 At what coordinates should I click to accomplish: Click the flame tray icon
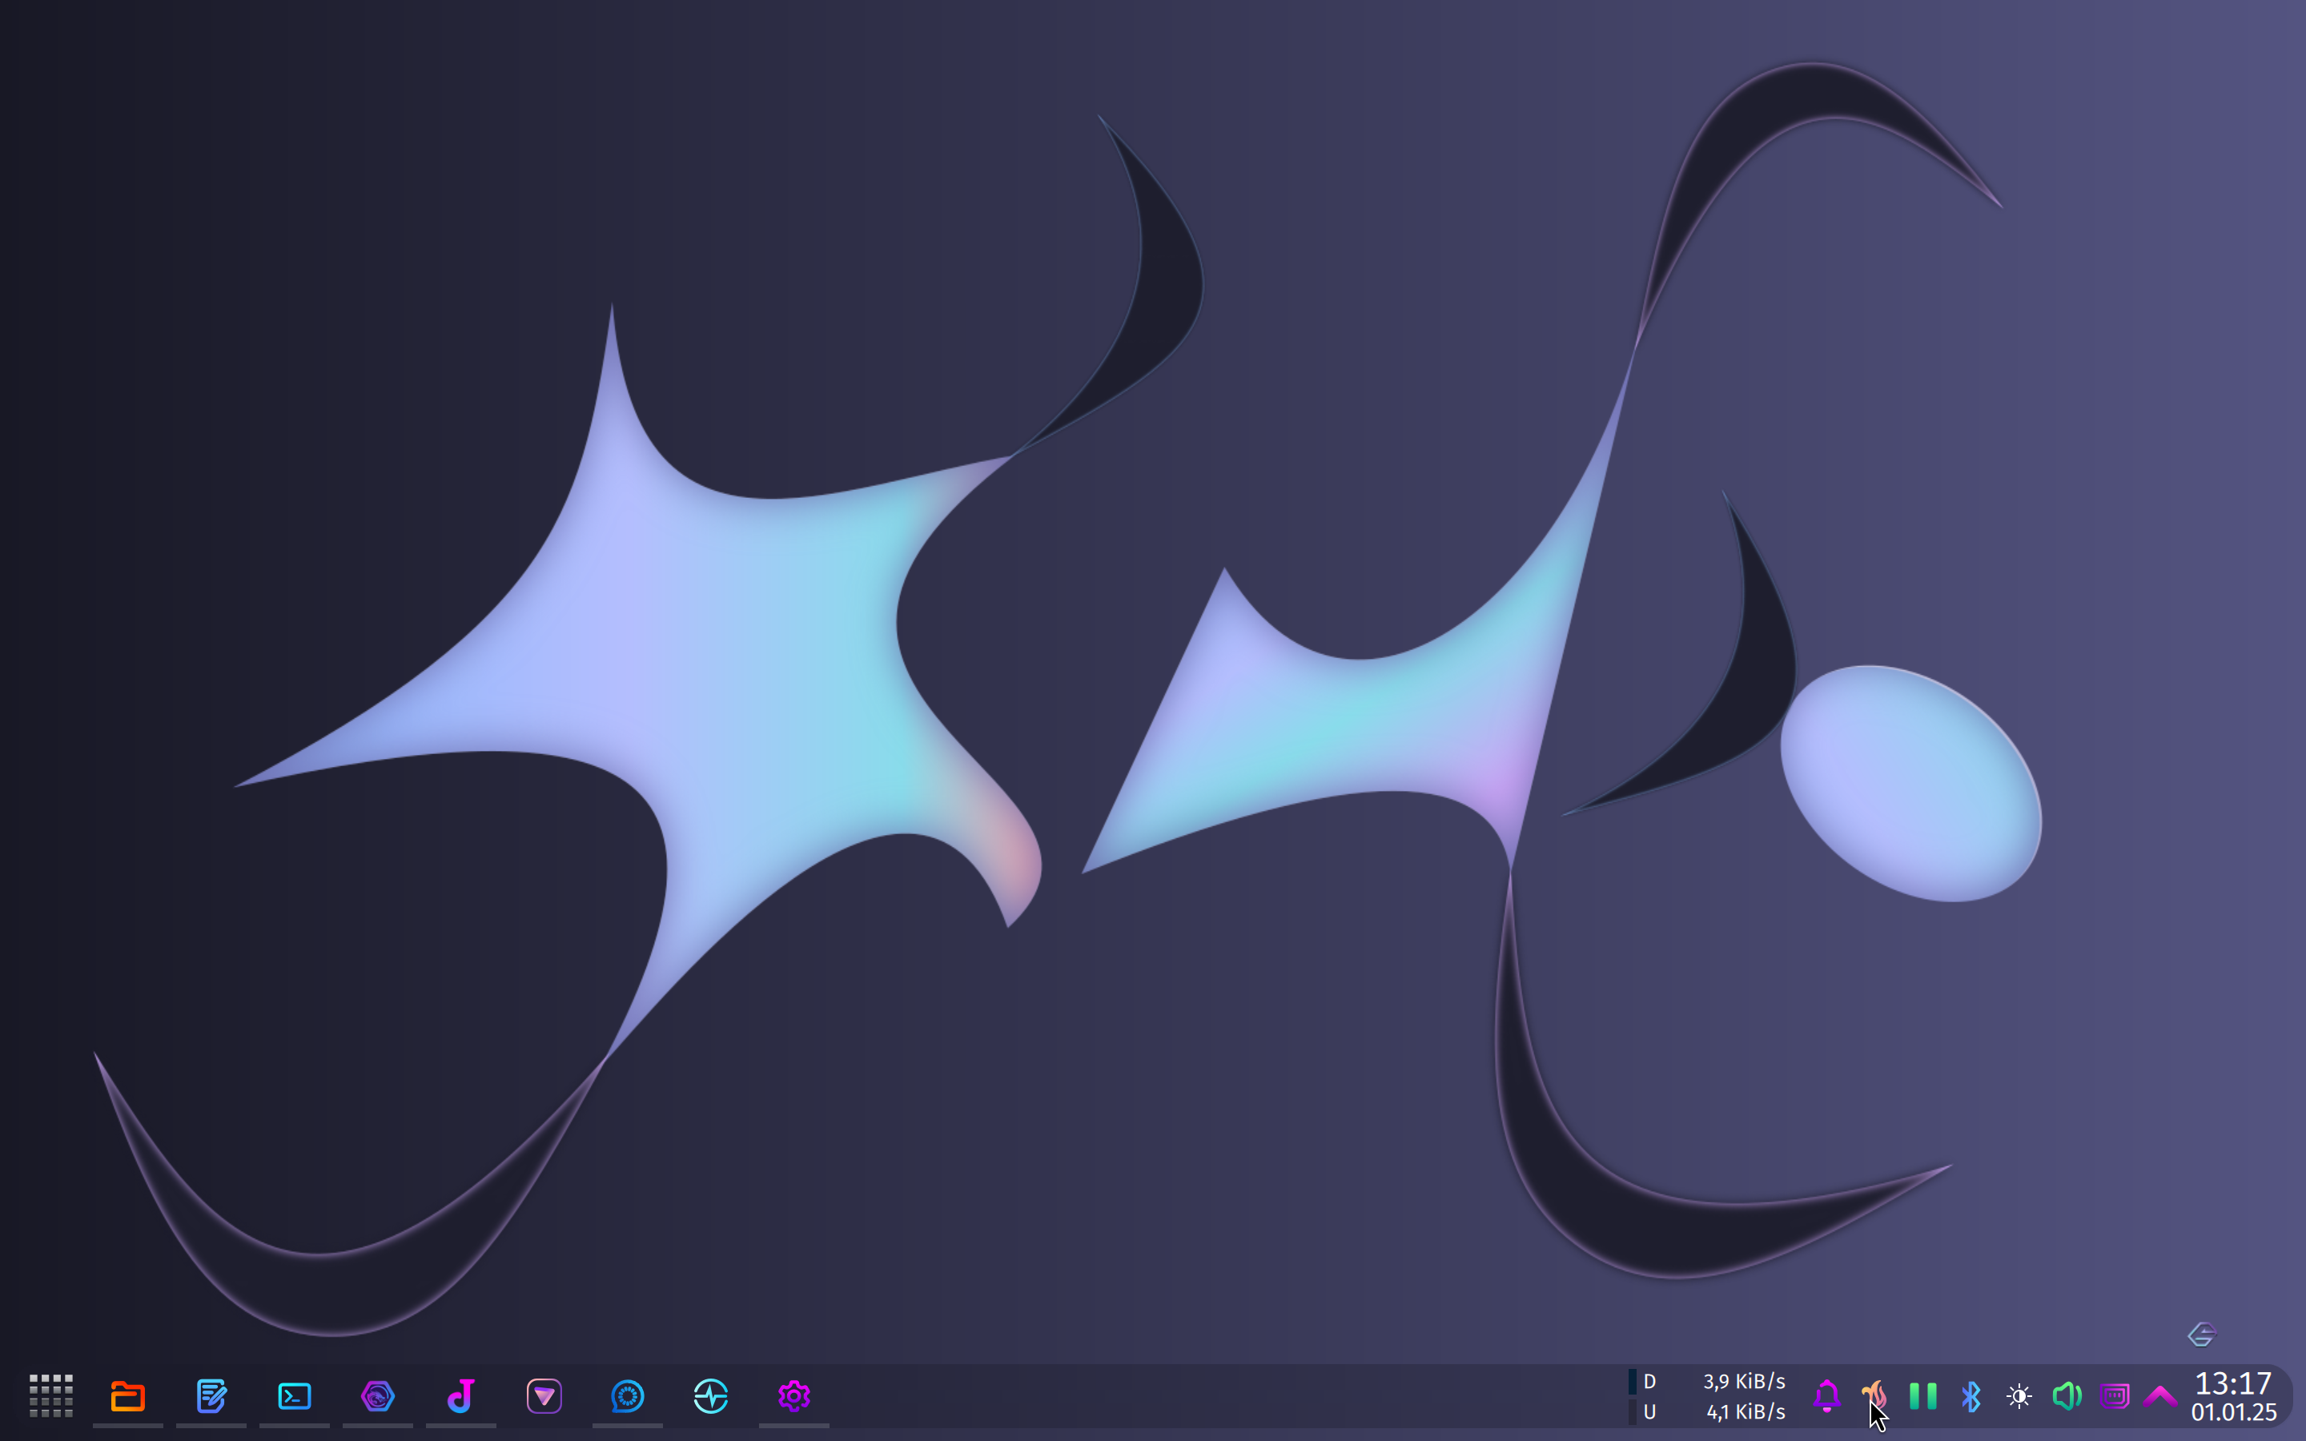(x=1874, y=1395)
